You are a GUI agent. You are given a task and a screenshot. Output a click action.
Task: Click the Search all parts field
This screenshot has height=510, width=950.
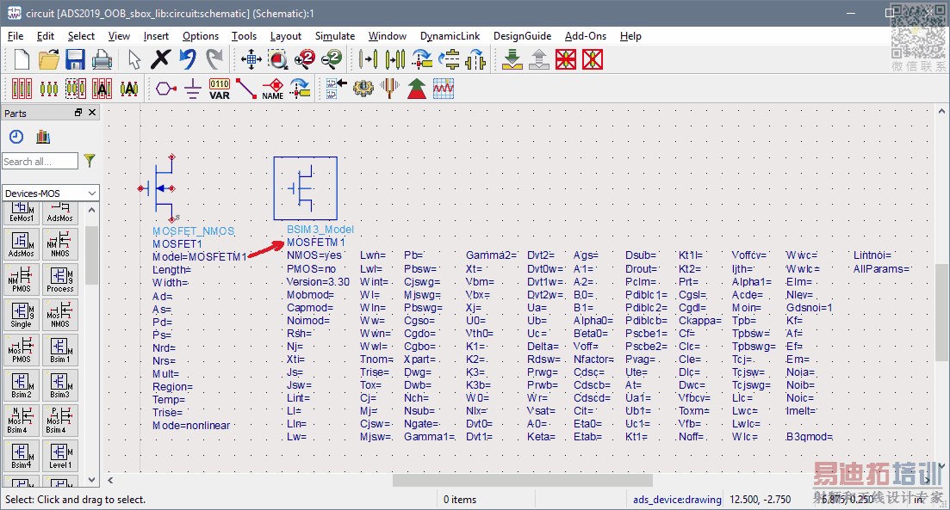pyautogui.click(x=40, y=162)
